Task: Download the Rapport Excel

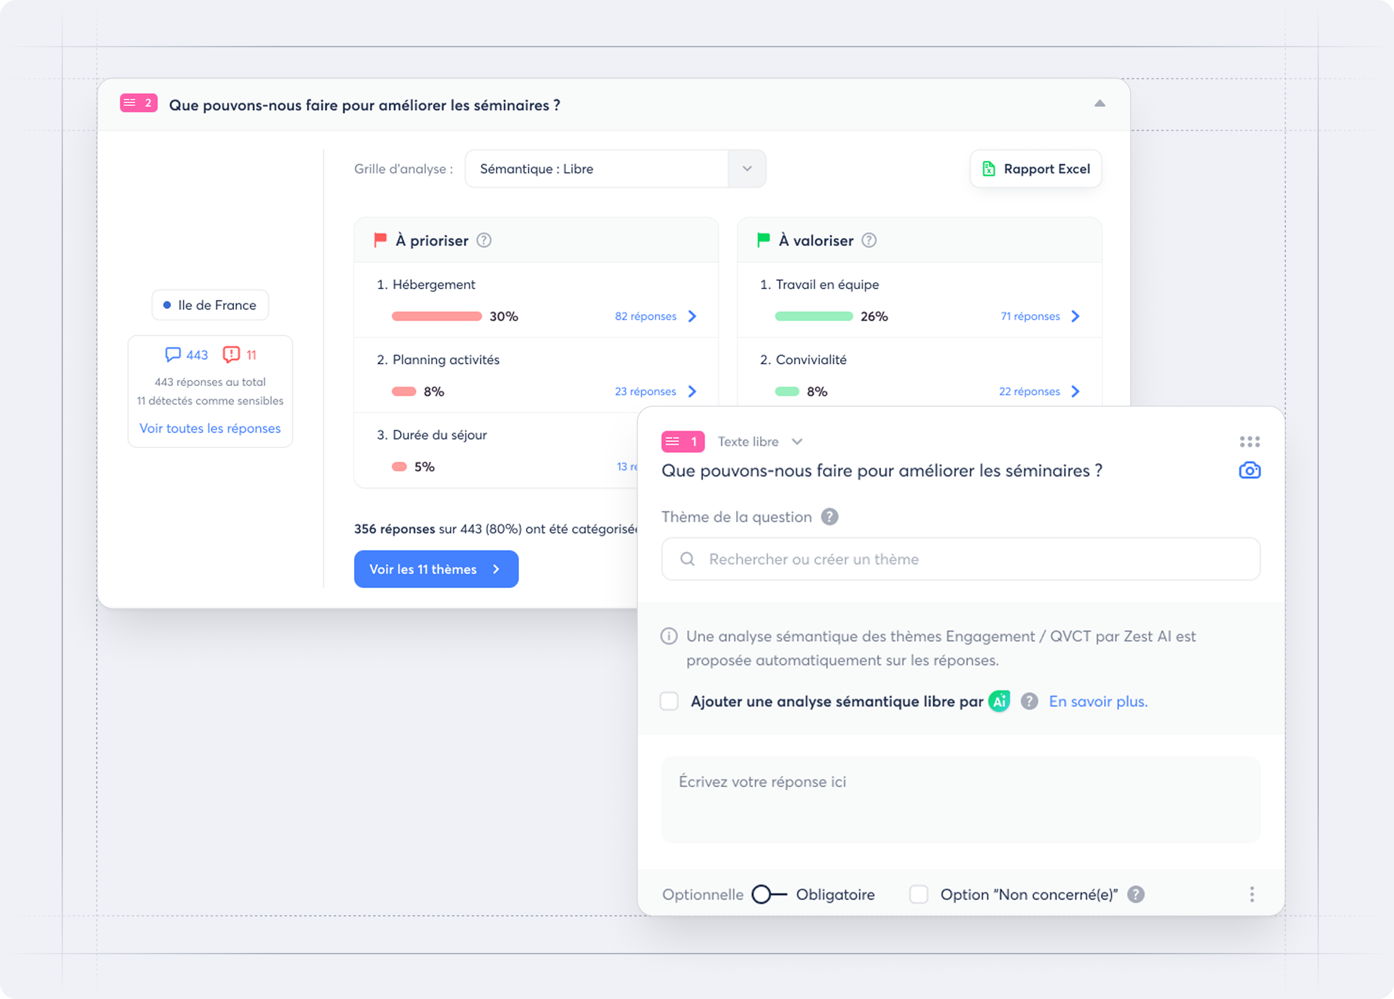Action: (1036, 169)
